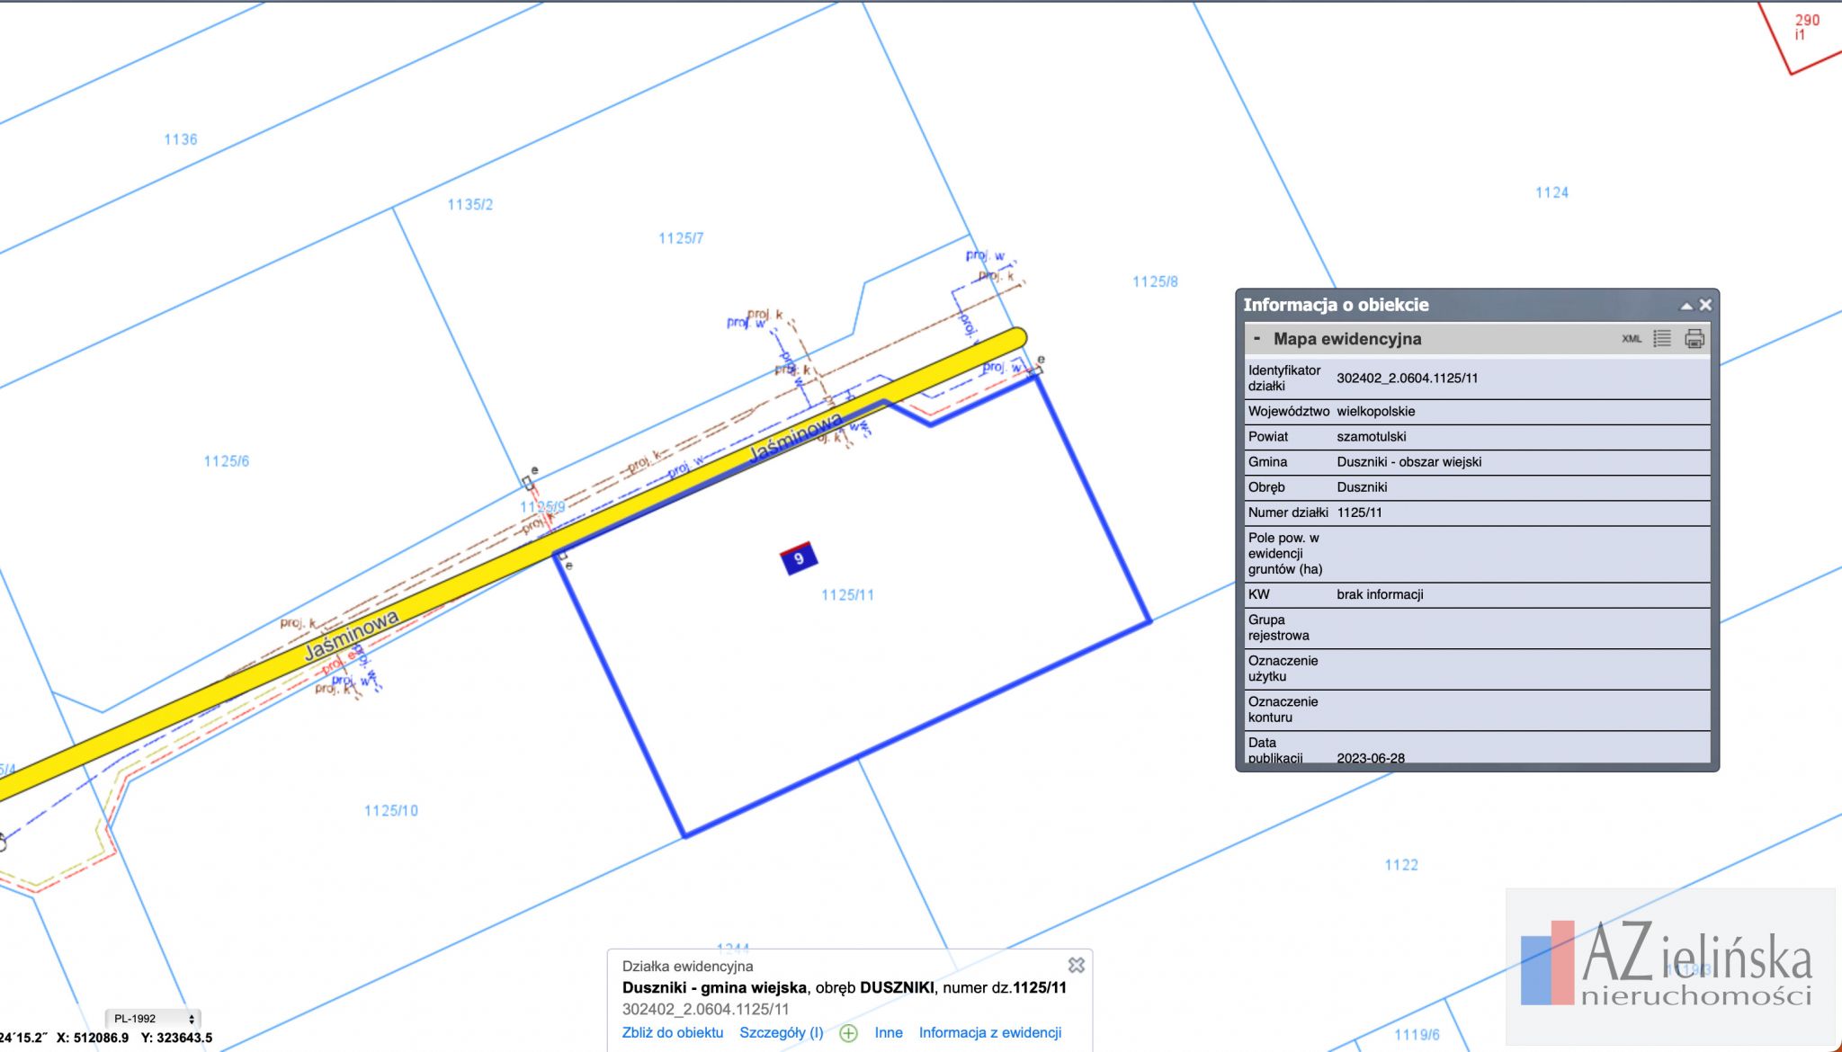Click the Inne link
Viewport: 1842px width, 1052px height.
888,1032
